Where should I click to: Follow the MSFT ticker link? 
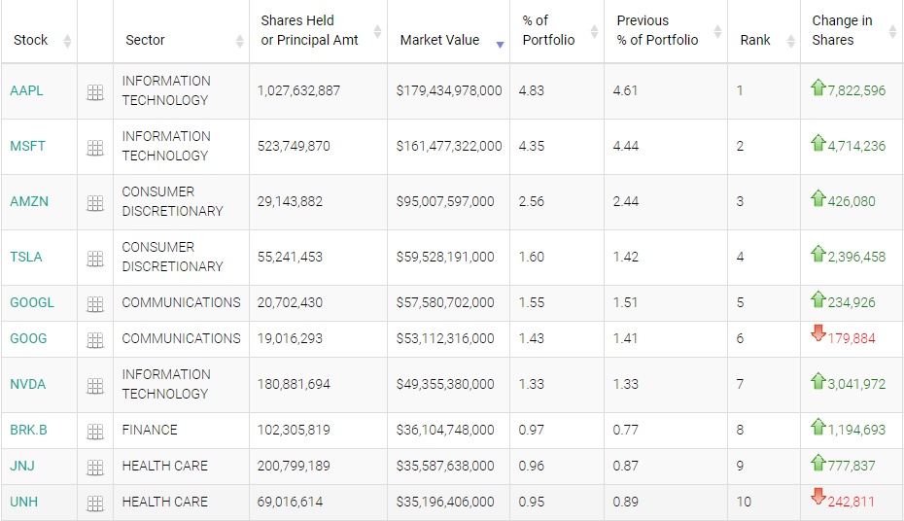pyautogui.click(x=27, y=147)
